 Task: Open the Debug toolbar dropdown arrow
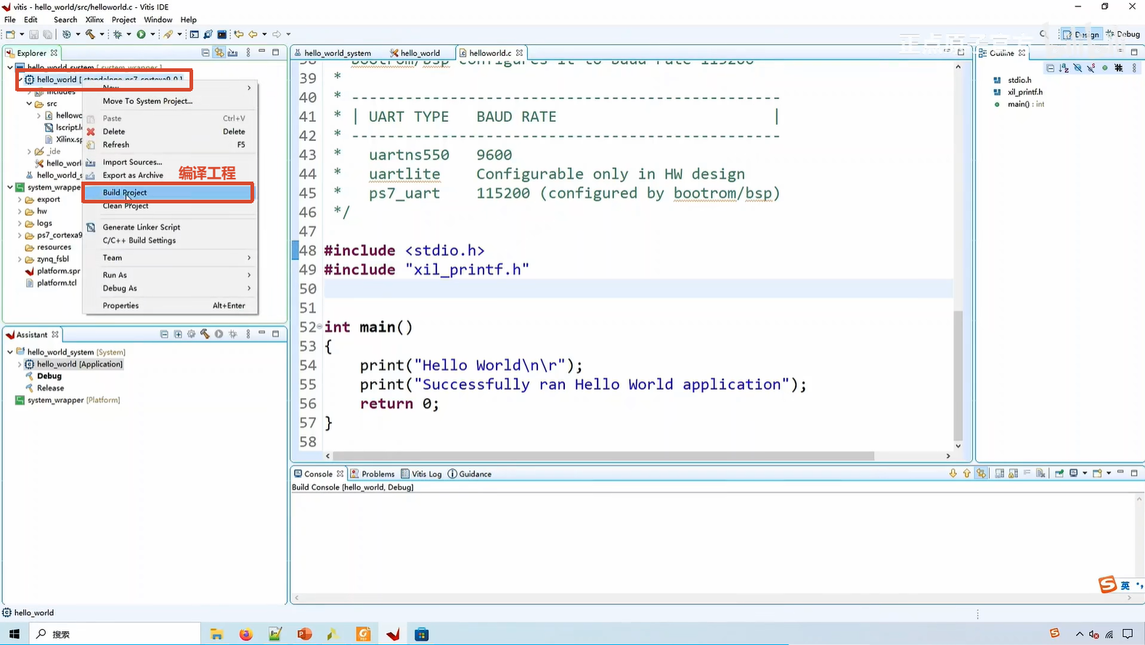click(129, 34)
